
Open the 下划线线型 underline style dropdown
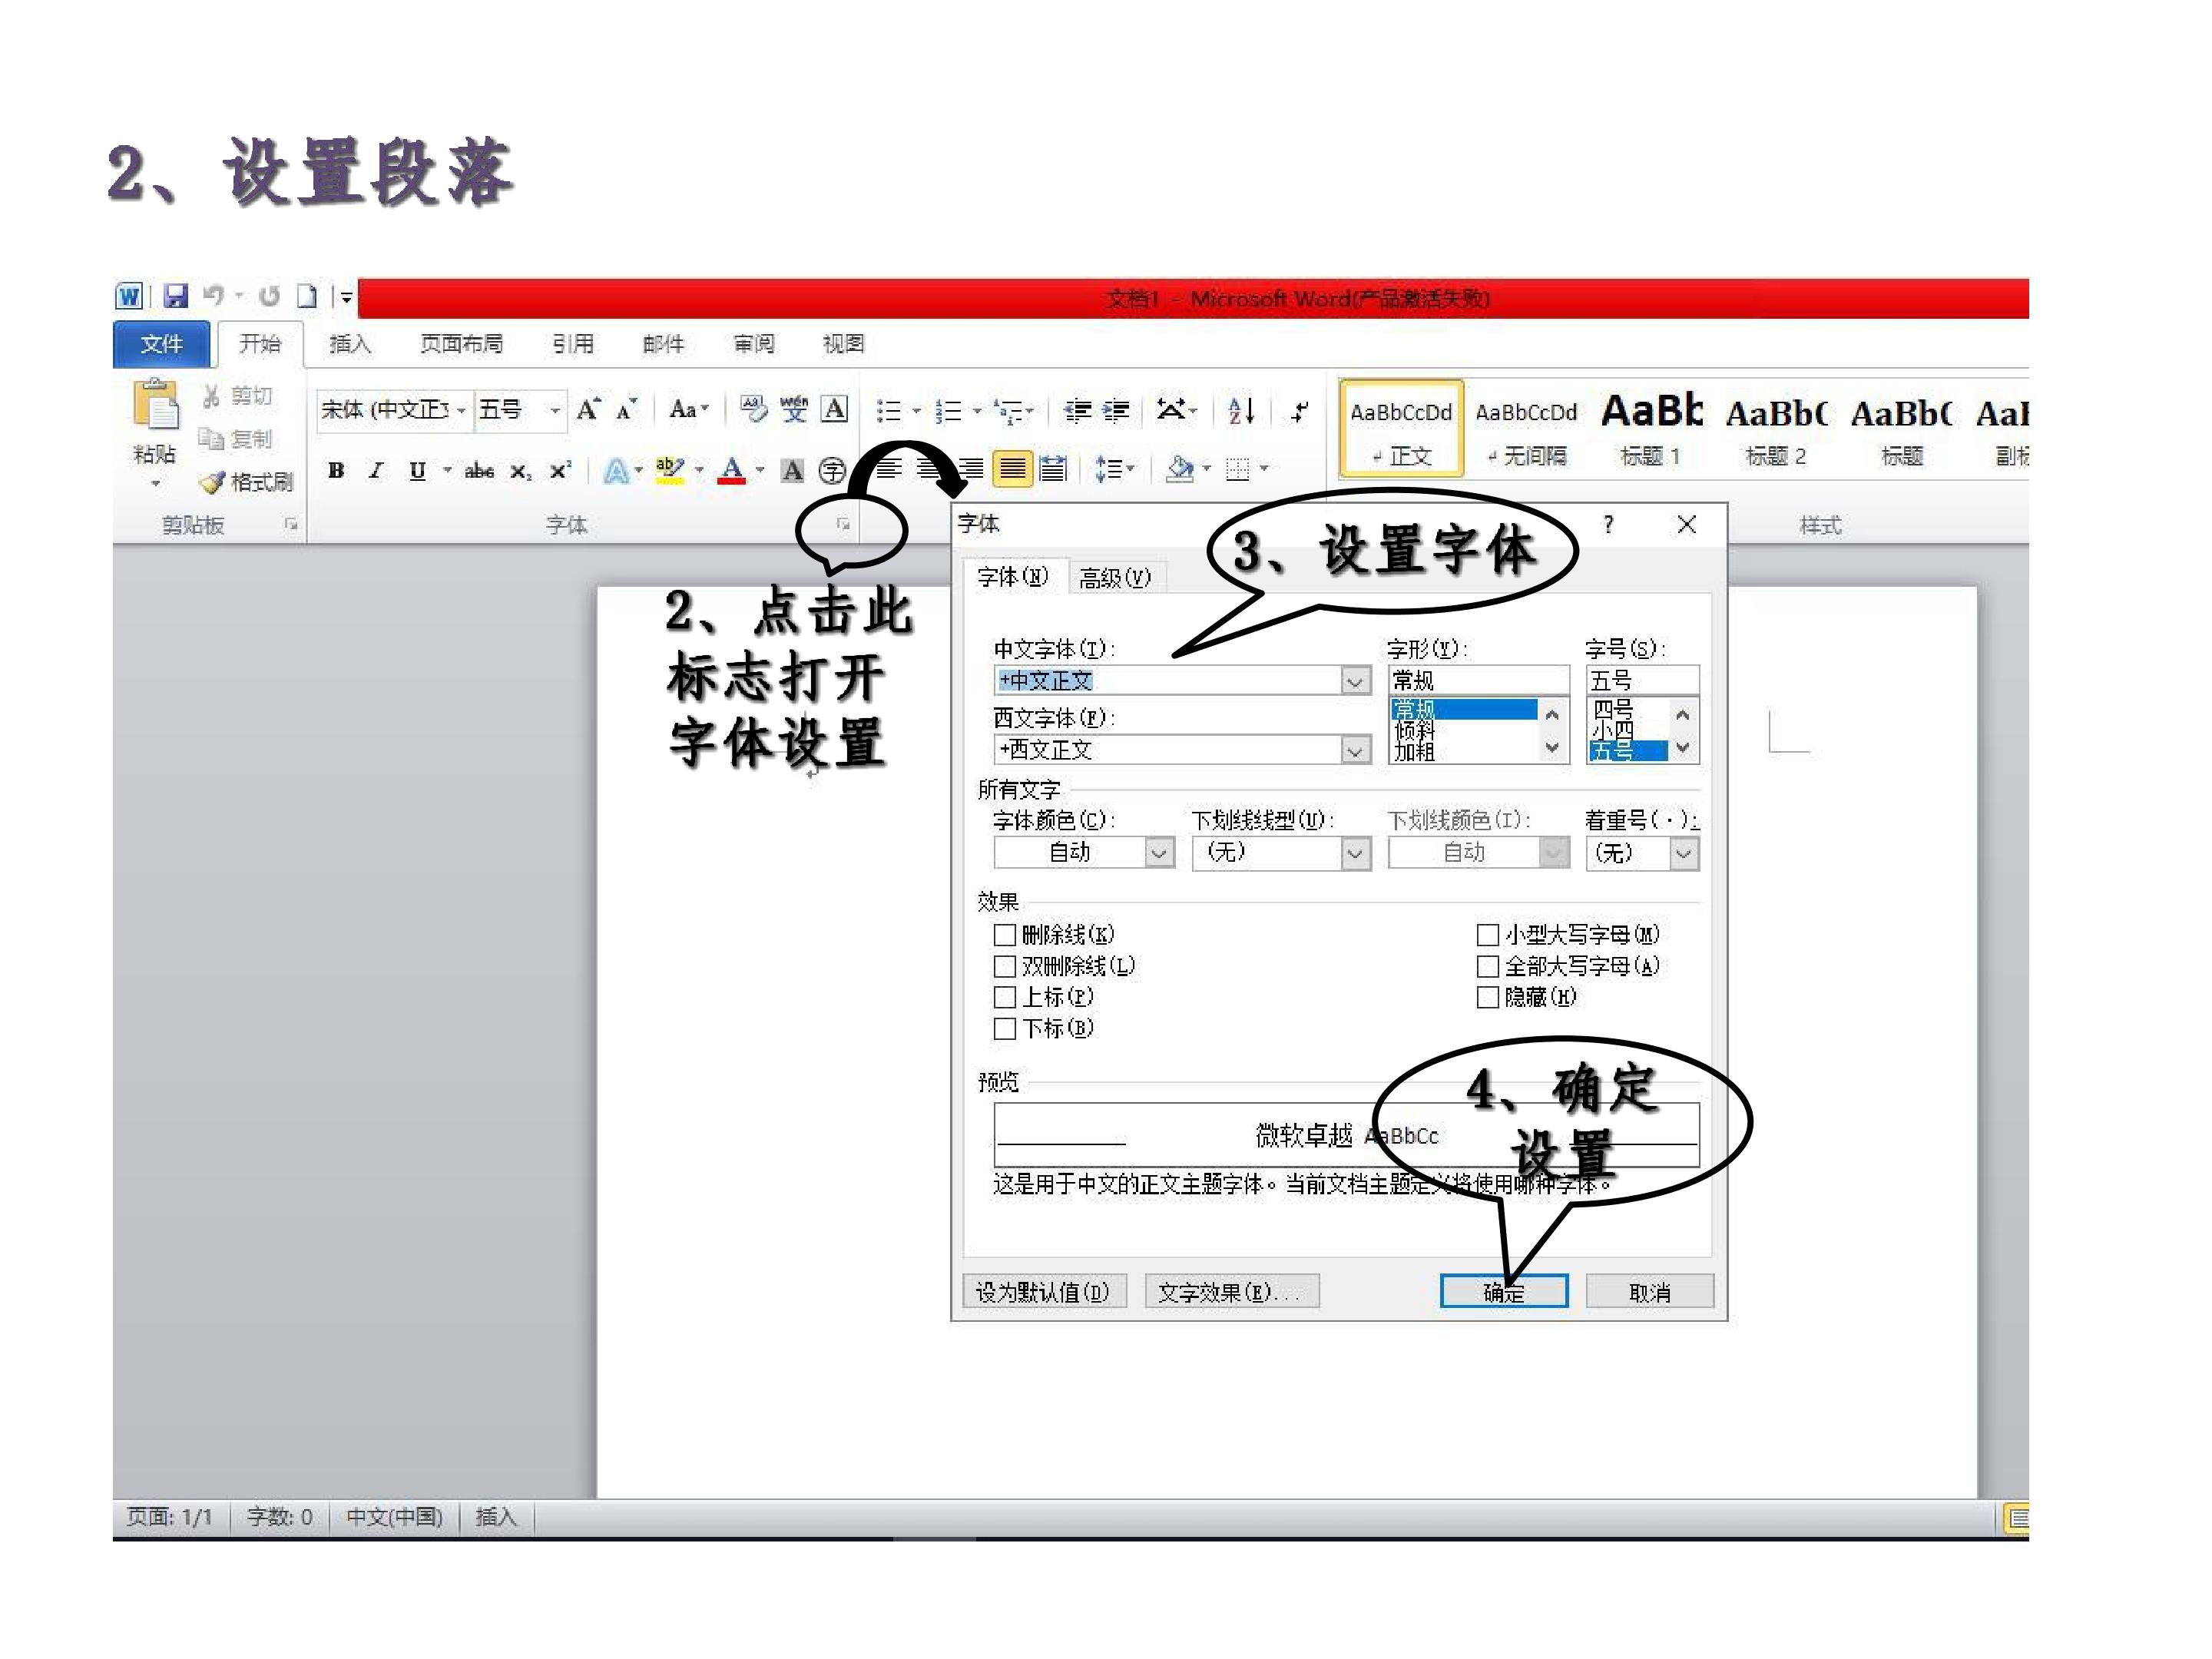(1355, 853)
